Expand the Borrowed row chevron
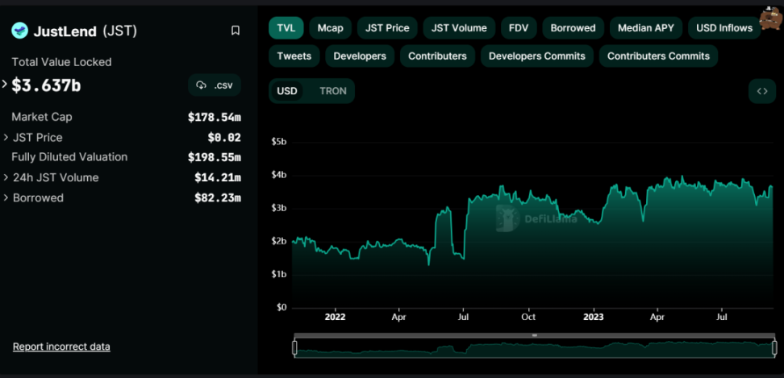This screenshot has height=378, width=784. pyautogui.click(x=6, y=197)
